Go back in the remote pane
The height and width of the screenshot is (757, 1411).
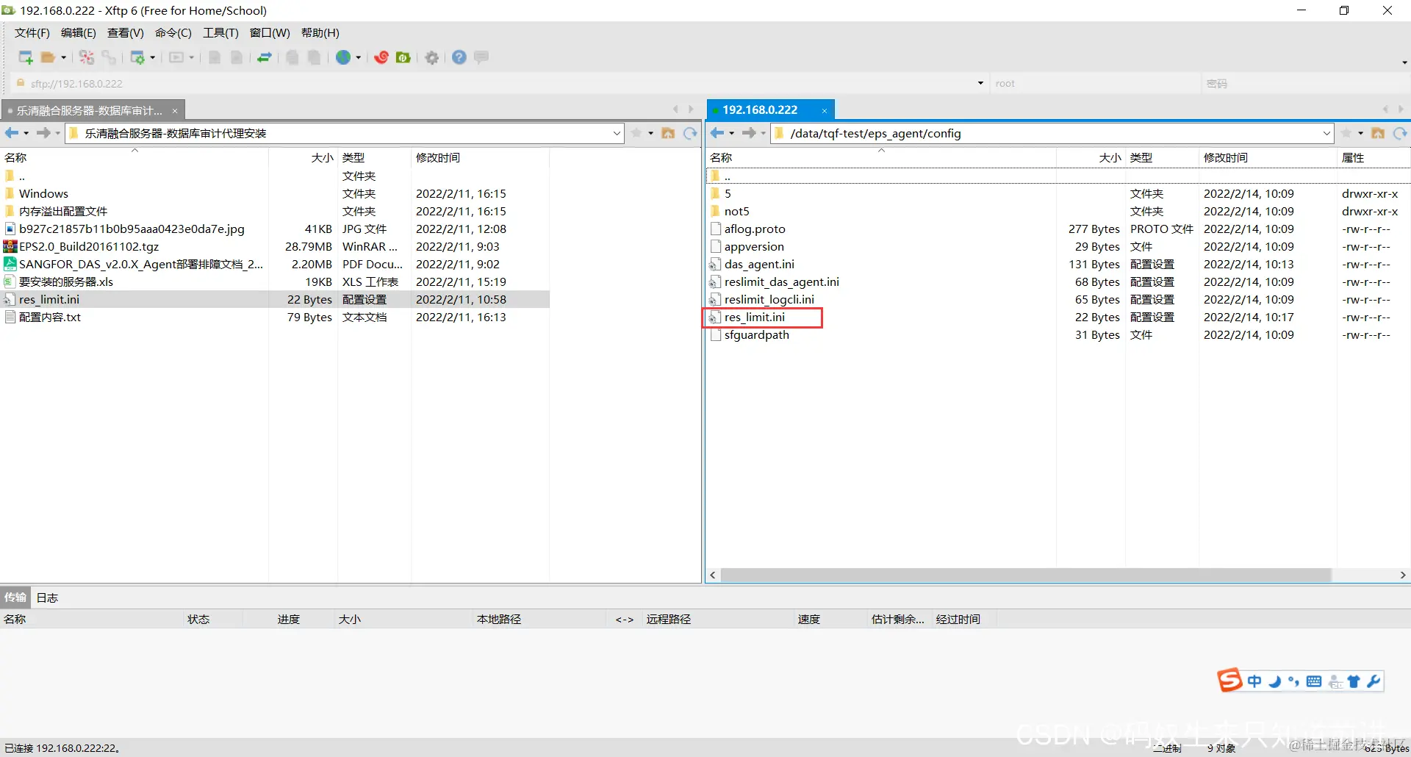point(717,133)
